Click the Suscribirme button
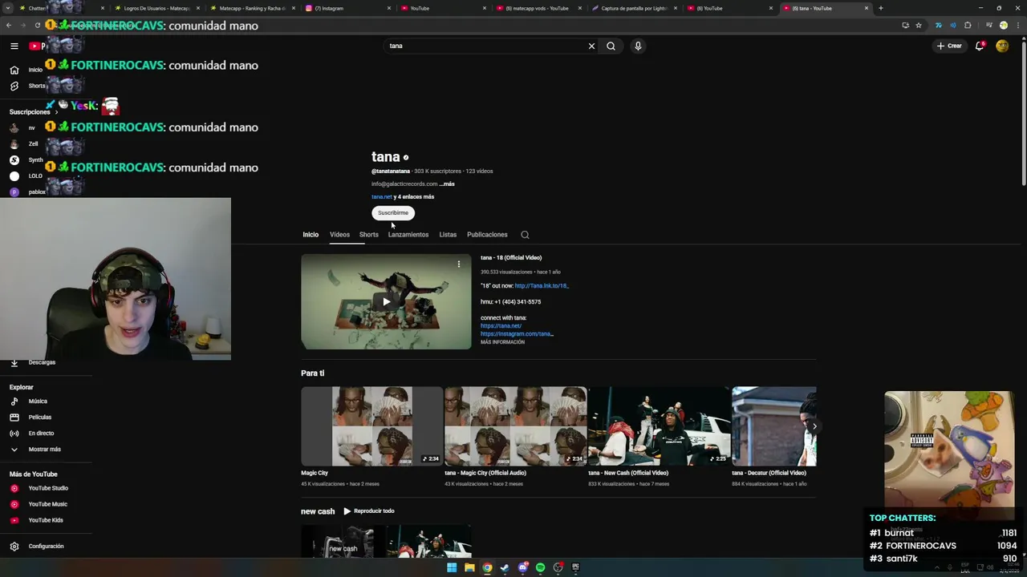 [393, 213]
